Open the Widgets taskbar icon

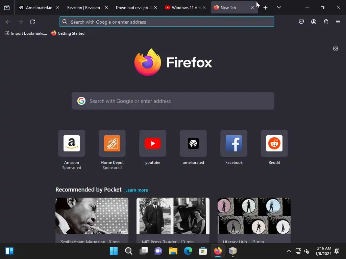pyautogui.click(x=9, y=251)
